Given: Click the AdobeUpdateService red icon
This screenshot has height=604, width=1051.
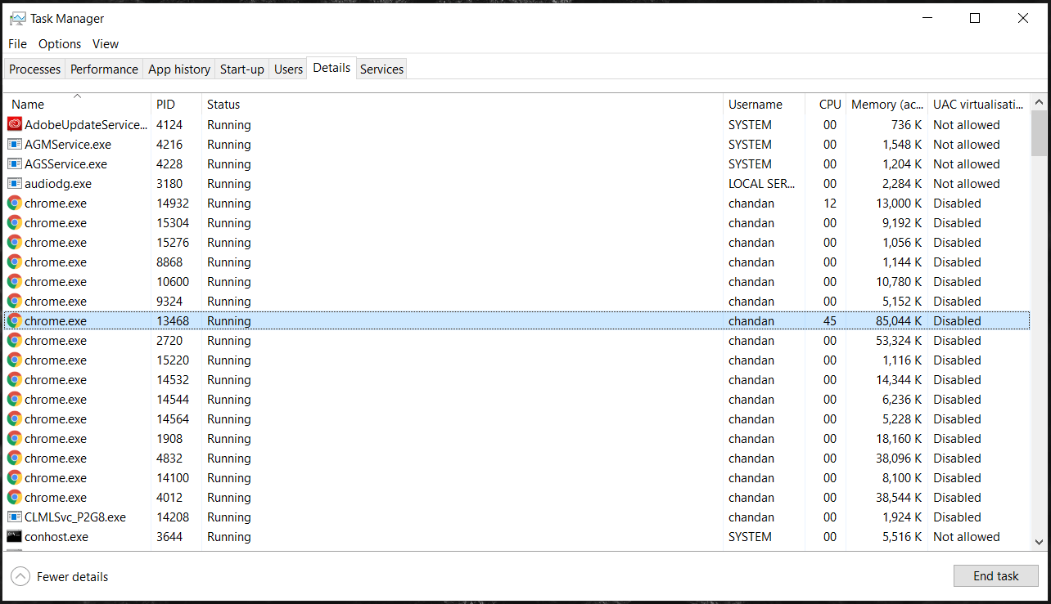Looking at the screenshot, I should coord(15,124).
